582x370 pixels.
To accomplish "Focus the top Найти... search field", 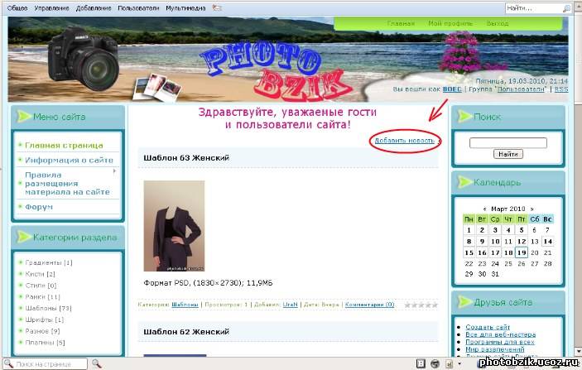I will (533, 8).
